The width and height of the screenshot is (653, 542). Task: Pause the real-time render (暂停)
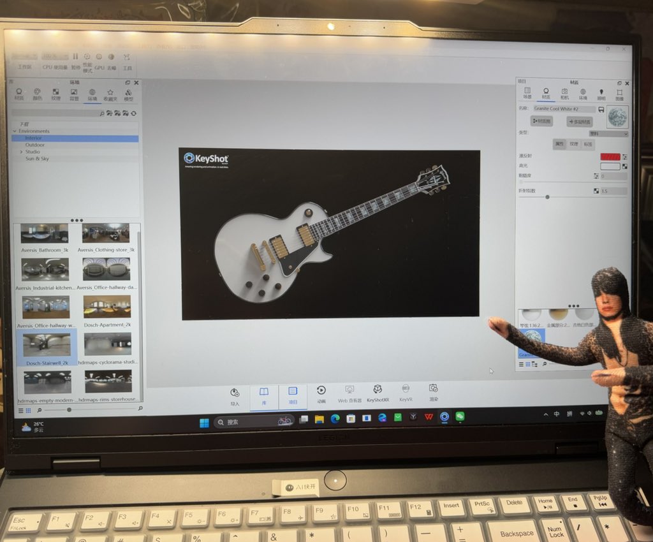(75, 61)
